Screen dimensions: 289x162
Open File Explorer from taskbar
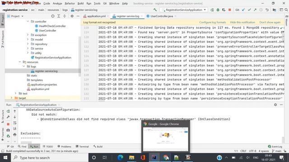pos(131,157)
